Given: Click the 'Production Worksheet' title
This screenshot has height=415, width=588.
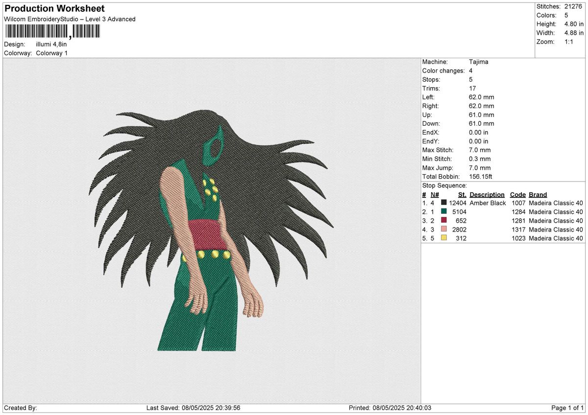Looking at the screenshot, I should click(x=54, y=9).
